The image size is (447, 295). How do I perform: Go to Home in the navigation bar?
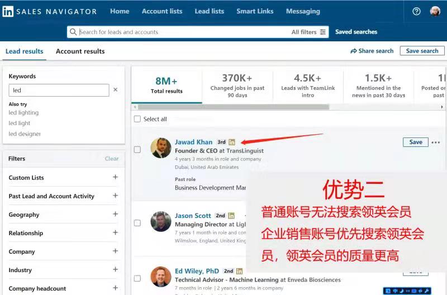[120, 11]
